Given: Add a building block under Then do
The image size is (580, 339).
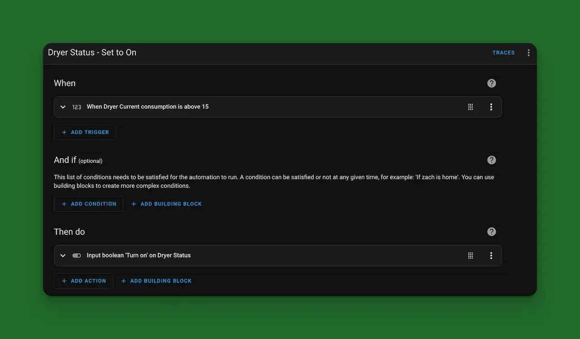Looking at the screenshot, I should point(156,281).
